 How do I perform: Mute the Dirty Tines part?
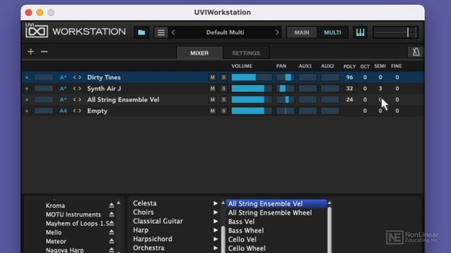pyautogui.click(x=212, y=77)
